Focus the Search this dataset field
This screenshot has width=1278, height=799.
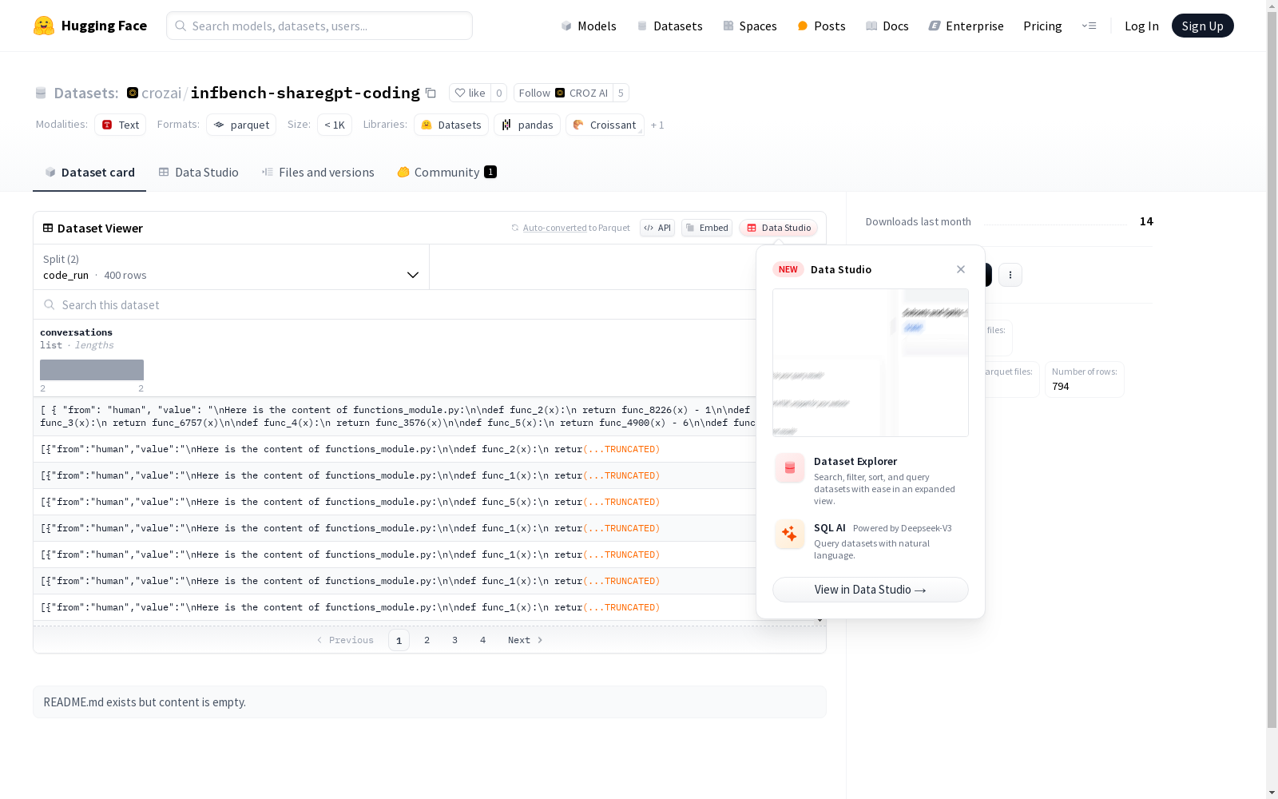tap(395, 304)
